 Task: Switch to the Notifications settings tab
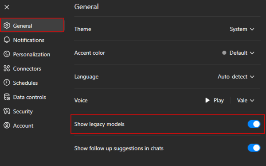(x=29, y=40)
